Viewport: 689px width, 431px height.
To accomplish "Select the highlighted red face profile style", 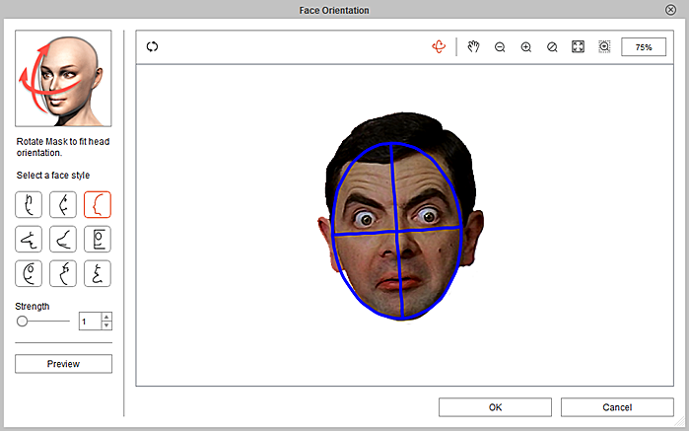I will (x=98, y=204).
